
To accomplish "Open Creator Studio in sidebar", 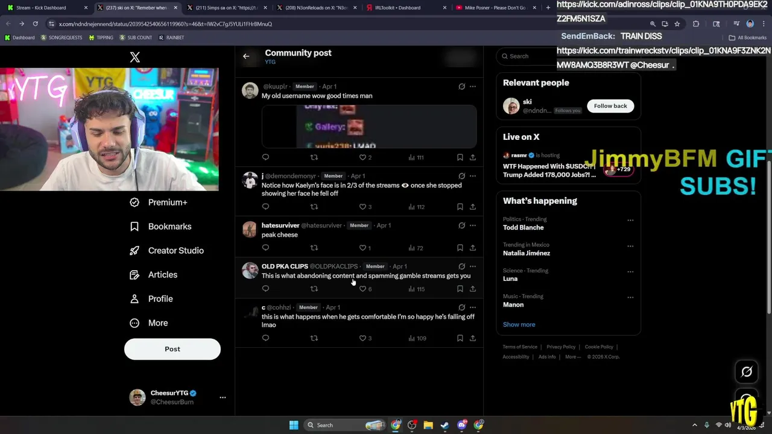I will [x=167, y=251].
